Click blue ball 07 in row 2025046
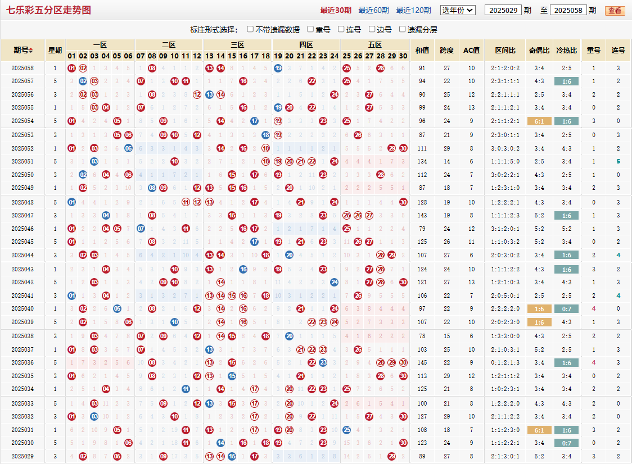The image size is (632, 464). [141, 229]
